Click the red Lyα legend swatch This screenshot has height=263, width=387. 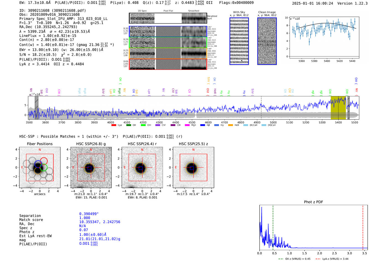pyautogui.click(x=114, y=125)
